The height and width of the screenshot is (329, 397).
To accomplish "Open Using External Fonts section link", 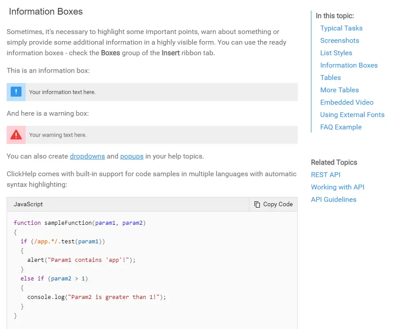I will point(352,115).
